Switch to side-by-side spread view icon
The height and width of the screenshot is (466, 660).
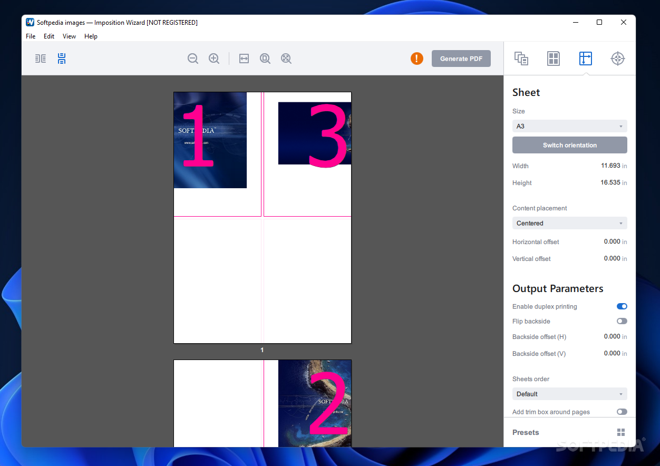point(41,59)
